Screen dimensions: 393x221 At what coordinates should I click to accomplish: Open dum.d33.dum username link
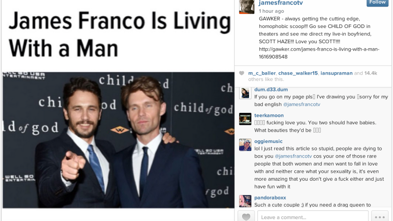271,89
